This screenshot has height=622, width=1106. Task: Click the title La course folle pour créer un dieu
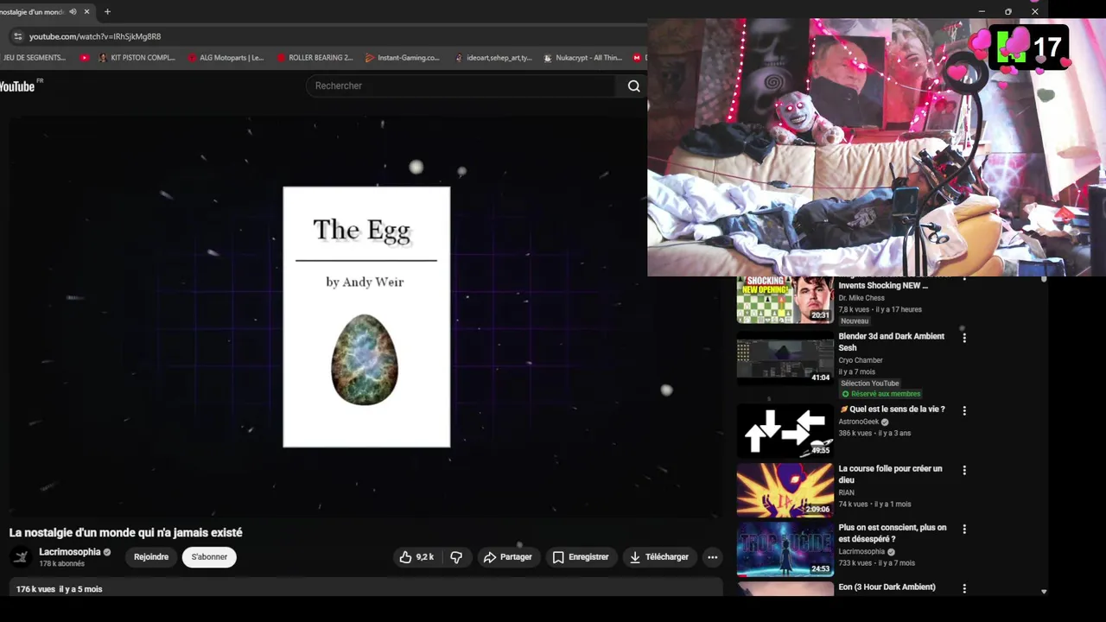click(x=890, y=474)
